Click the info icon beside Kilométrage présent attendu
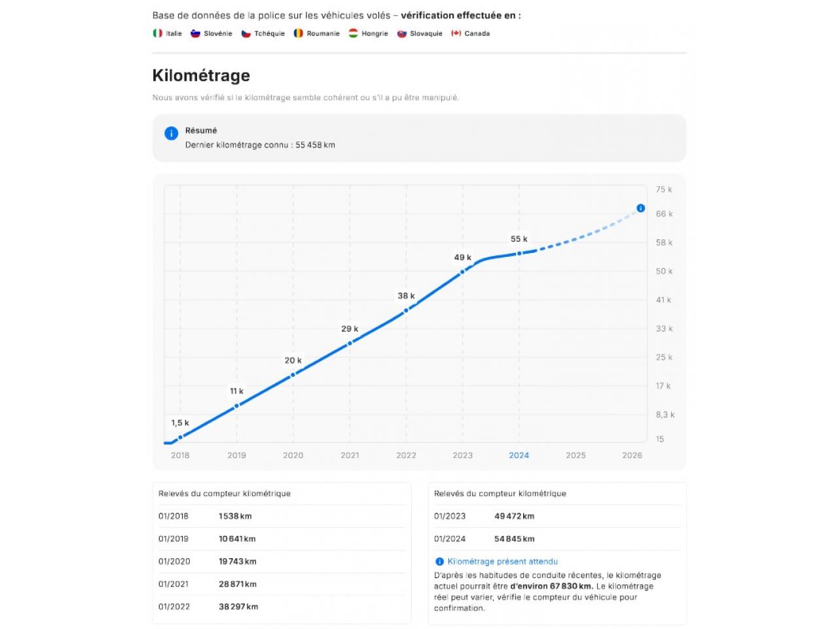 pyautogui.click(x=439, y=562)
